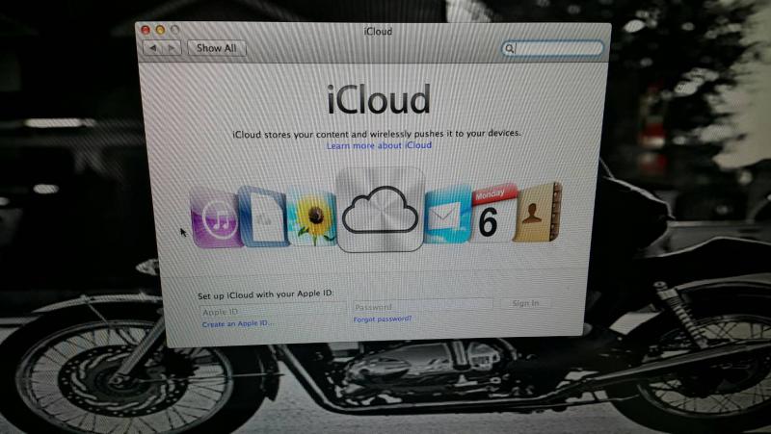Image resolution: width=771 pixels, height=434 pixels.
Task: Open the Forgot password? link
Action: tap(383, 319)
